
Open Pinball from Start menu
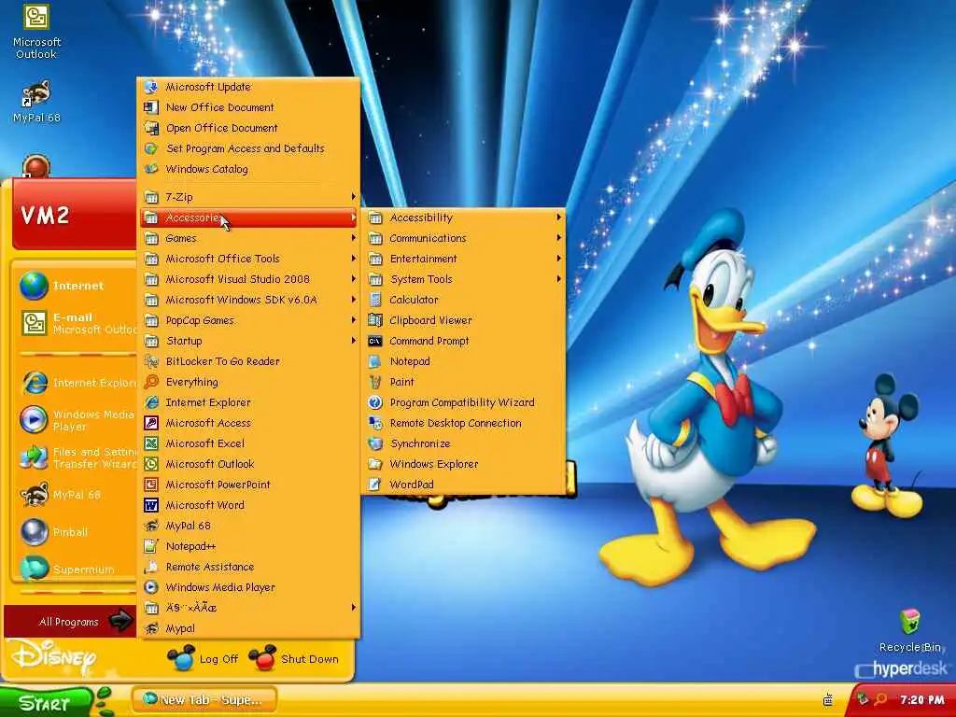click(77, 531)
